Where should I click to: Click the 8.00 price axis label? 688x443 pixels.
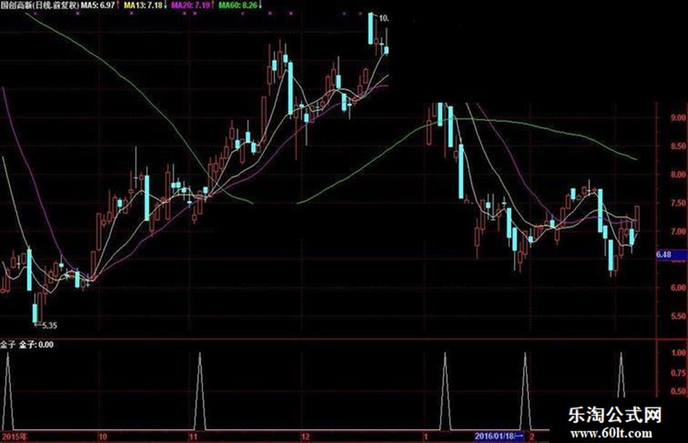click(678, 175)
